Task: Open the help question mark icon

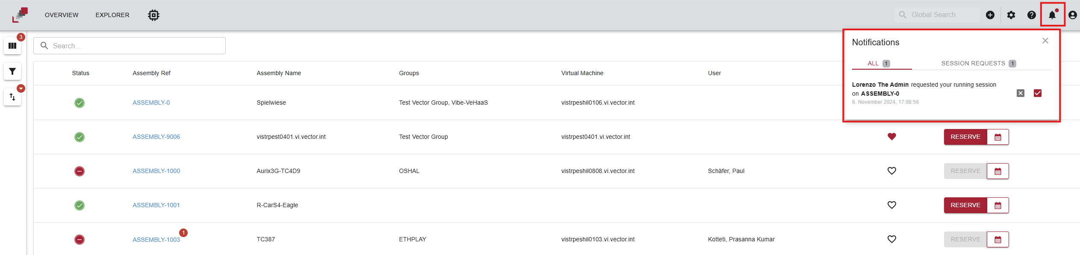Action: [x=1032, y=15]
